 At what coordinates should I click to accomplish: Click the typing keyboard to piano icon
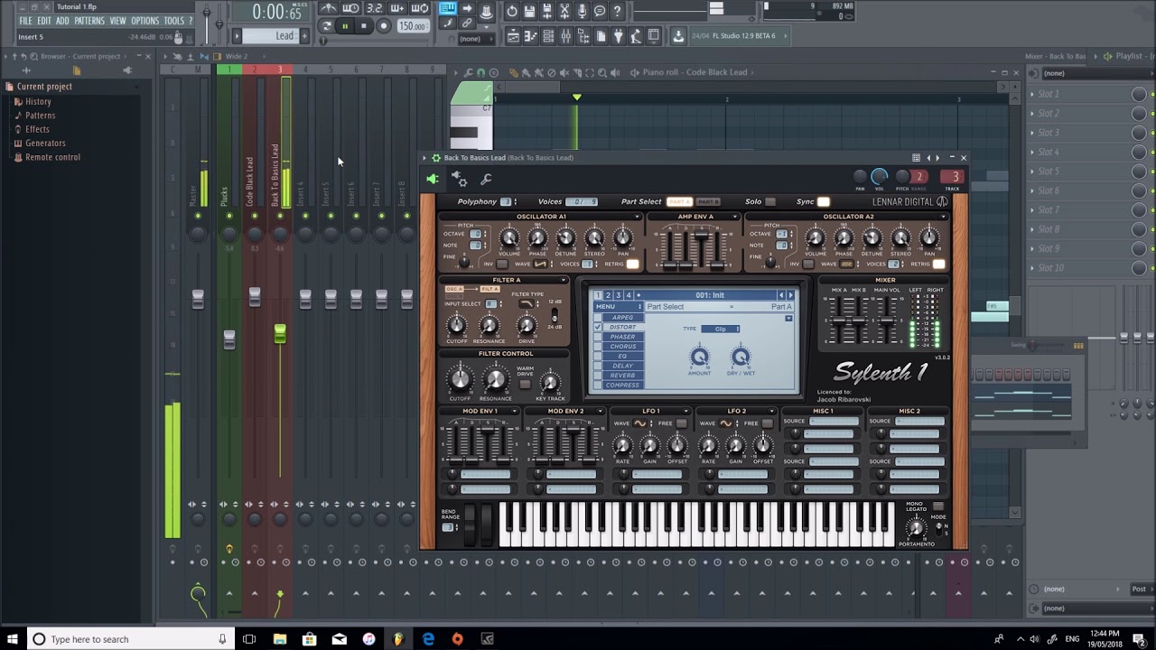(448, 8)
